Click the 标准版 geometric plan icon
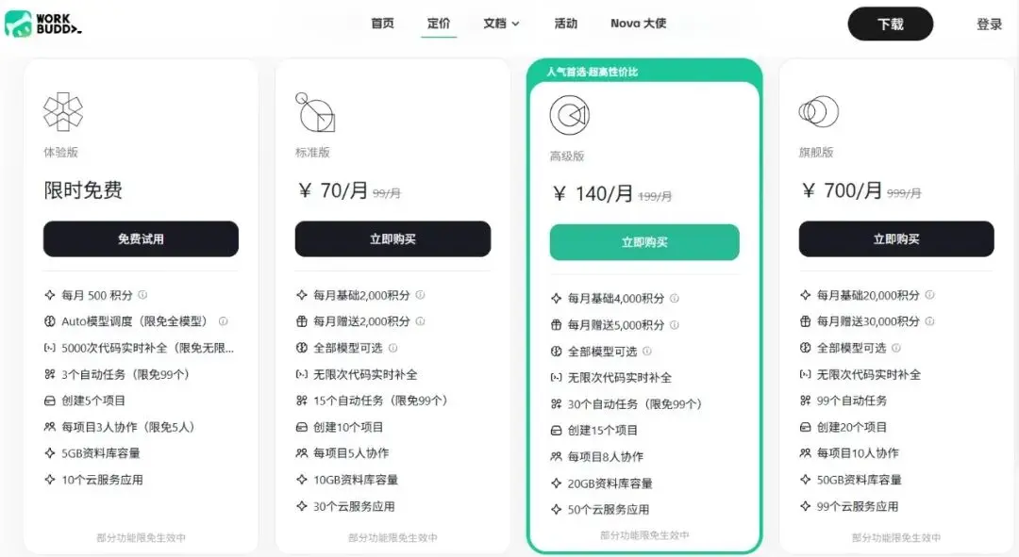Viewport: 1019px width, 557px height. (x=315, y=112)
